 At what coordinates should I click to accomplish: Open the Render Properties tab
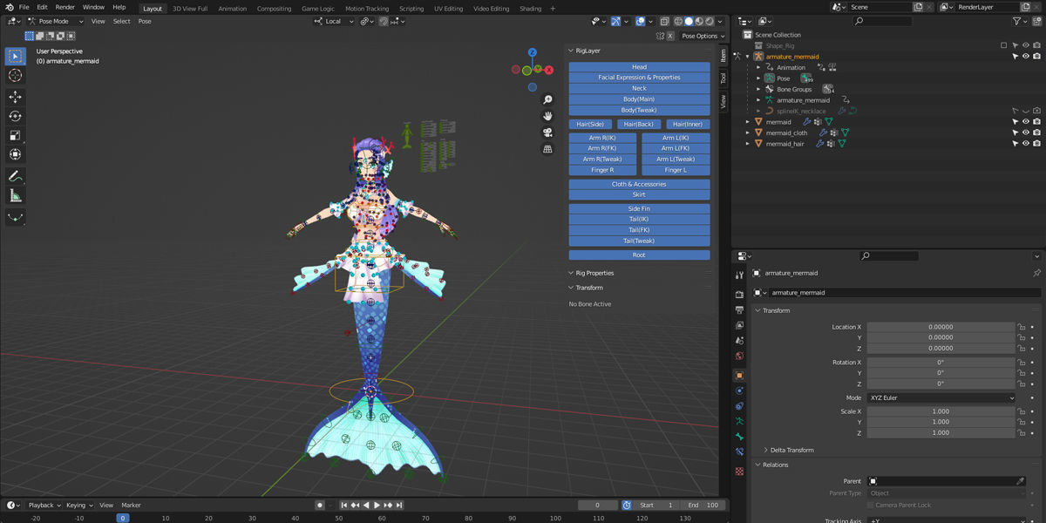click(x=739, y=292)
